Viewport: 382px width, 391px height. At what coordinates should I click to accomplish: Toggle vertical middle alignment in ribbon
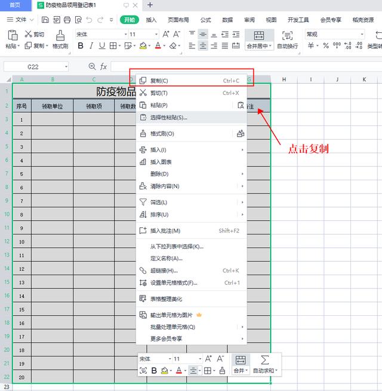click(x=203, y=34)
